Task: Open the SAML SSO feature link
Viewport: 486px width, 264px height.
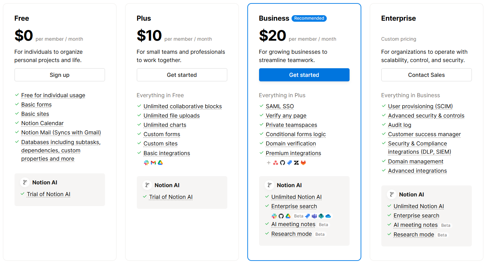Action: (280, 106)
